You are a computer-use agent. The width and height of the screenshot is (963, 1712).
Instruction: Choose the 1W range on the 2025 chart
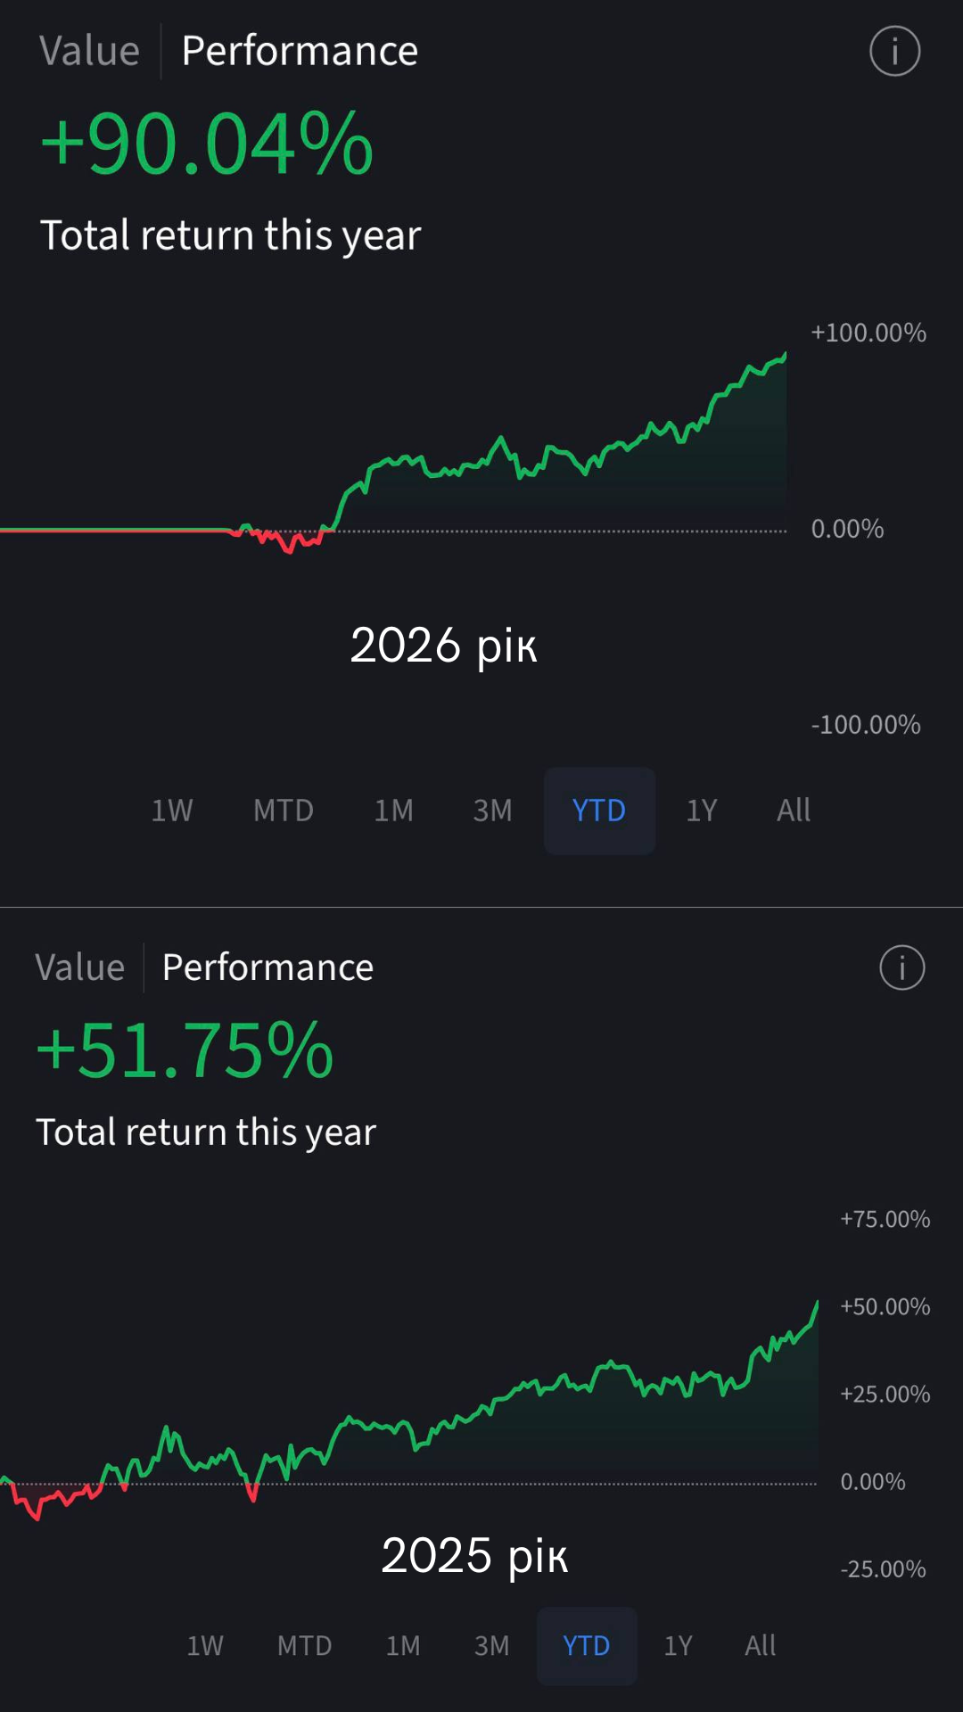tap(205, 1646)
